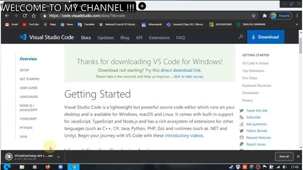Open the Translate bookmark
Screen dimensions: 303x170
86,25
